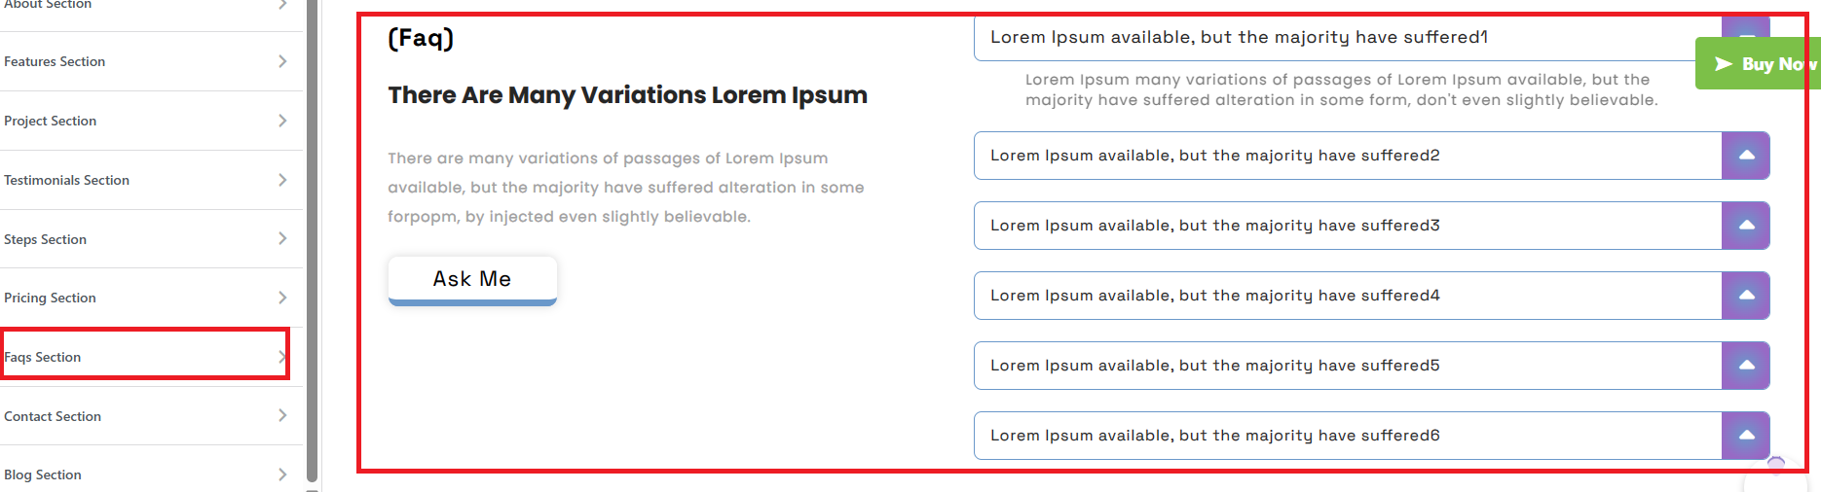Click the paper plane icon on Buy Now
1821x492 pixels.
click(1723, 64)
